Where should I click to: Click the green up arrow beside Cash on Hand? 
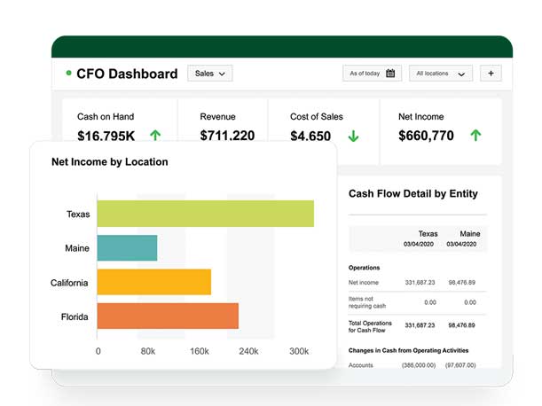(155, 136)
